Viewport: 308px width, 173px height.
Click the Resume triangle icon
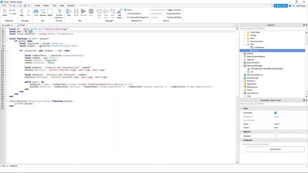(x=83, y=12)
